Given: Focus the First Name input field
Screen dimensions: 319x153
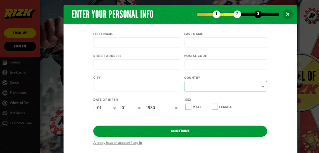Looking at the screenshot, I should [137, 42].
